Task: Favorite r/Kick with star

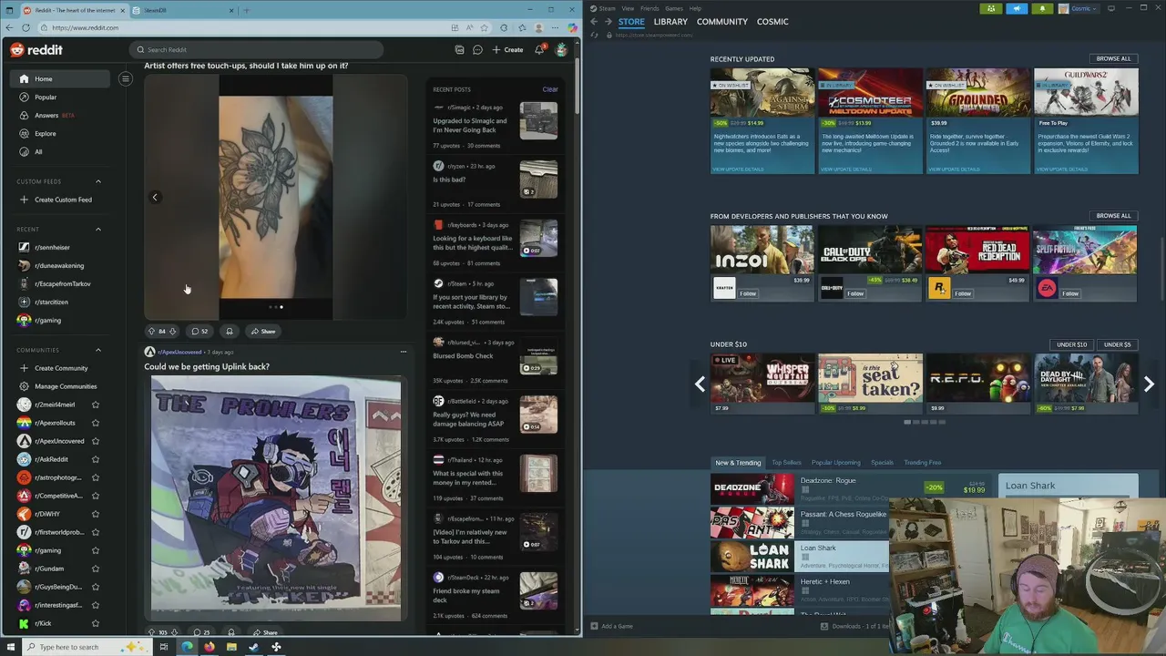Action: tap(96, 623)
